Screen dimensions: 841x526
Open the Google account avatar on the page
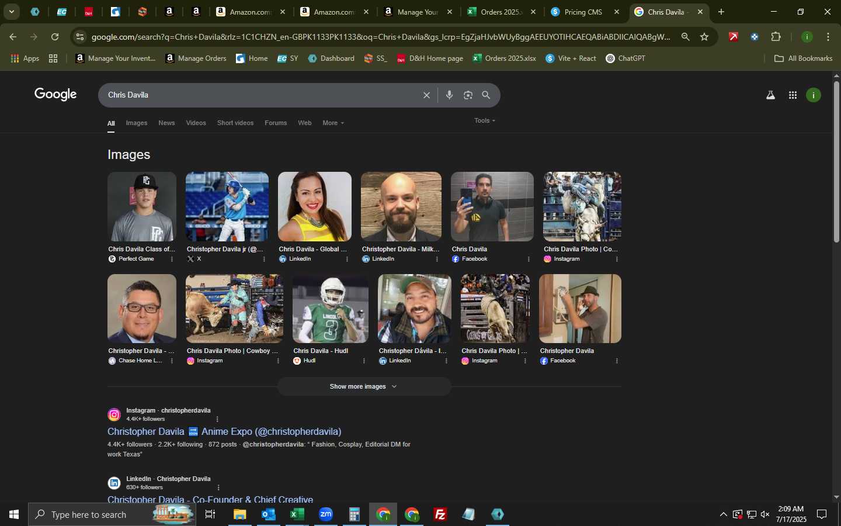814,95
